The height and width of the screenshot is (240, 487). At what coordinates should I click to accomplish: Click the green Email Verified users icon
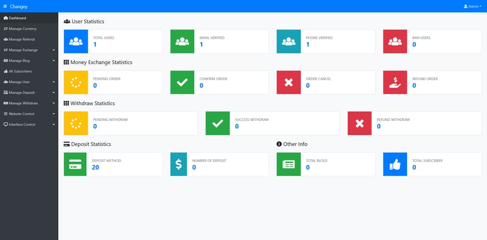(182, 41)
